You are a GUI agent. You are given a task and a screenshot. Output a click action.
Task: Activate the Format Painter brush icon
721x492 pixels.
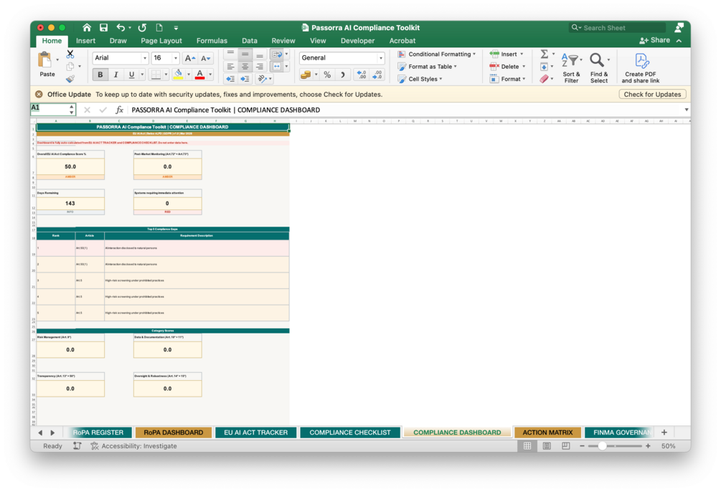pos(70,79)
